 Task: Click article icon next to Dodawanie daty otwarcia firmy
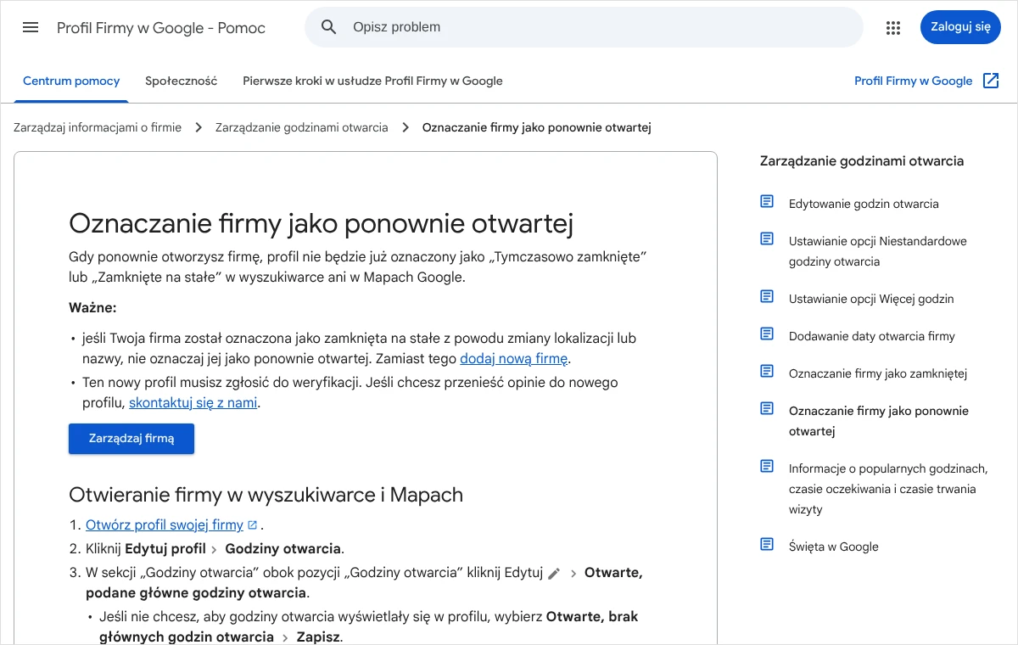767,334
